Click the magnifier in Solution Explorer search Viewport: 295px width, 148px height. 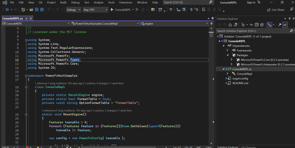click(x=292, y=31)
